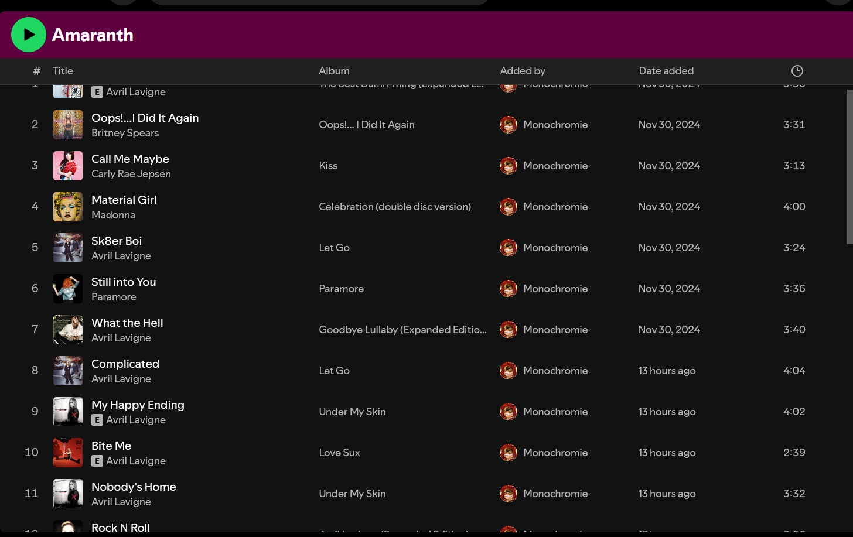853x537 pixels.
Task: Click the Still into You album artwork
Action: click(x=68, y=289)
